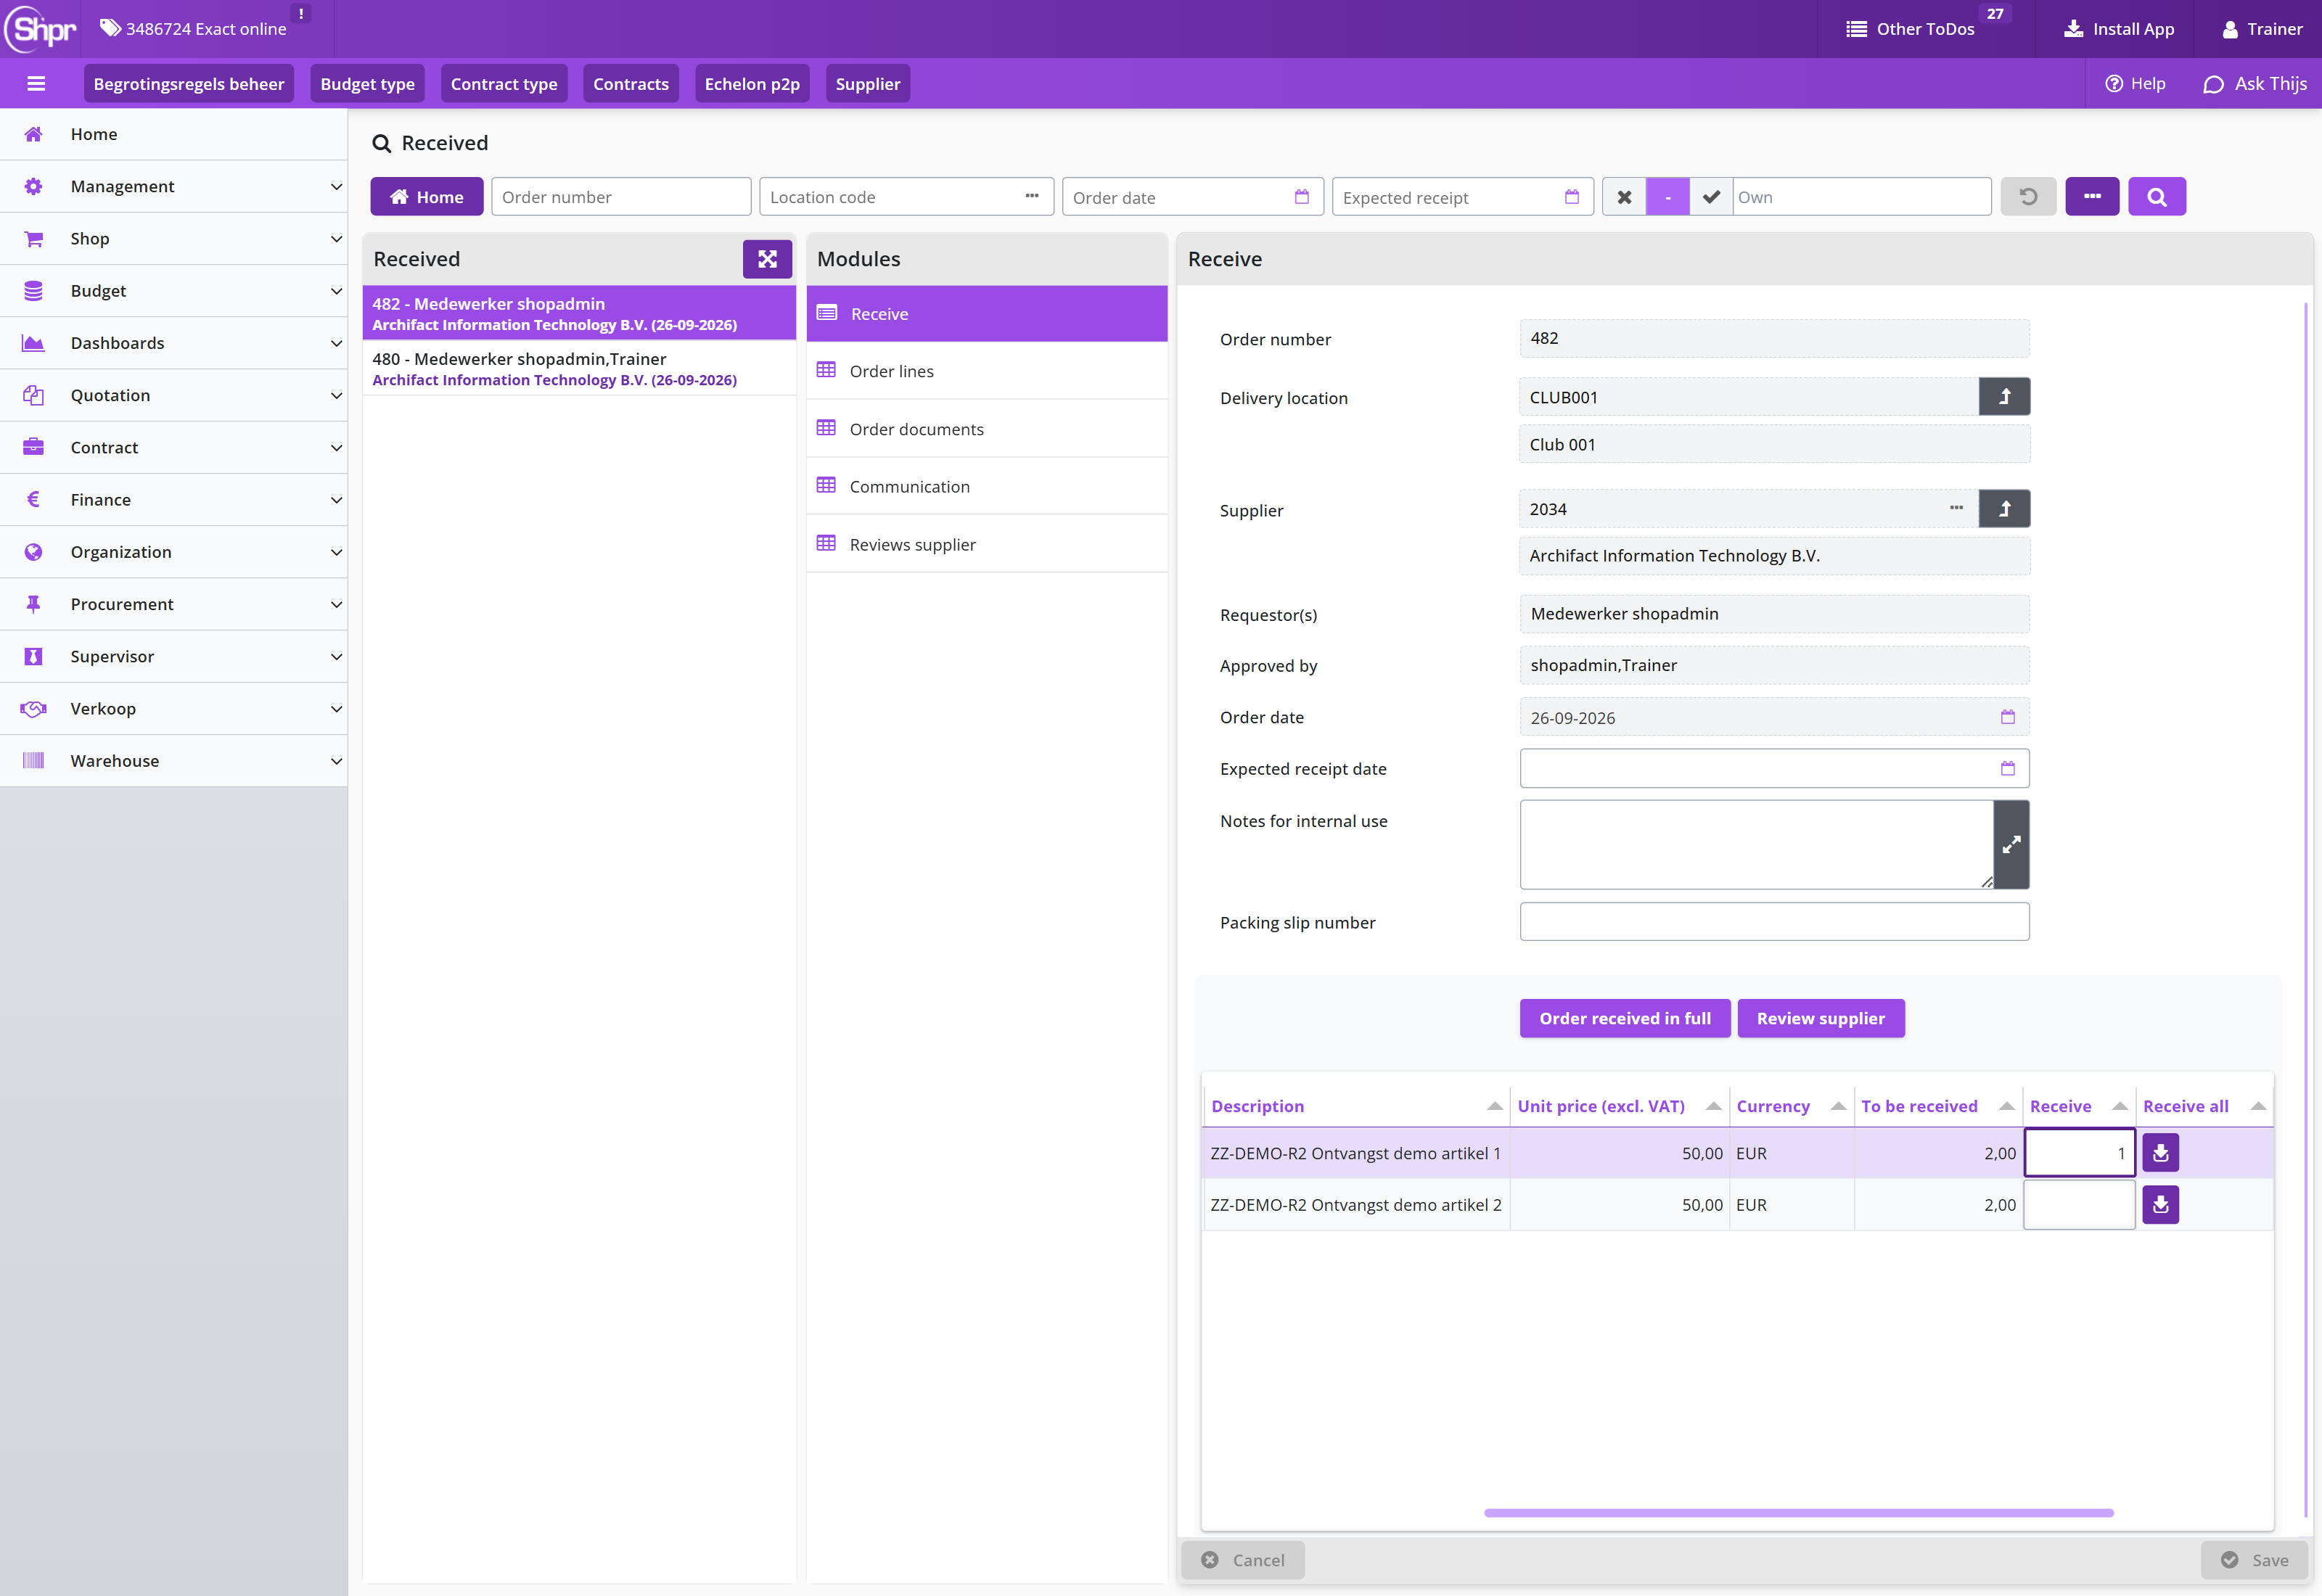Click the Packing slip number field
Screen dimensions: 2322x1596
[x=1774, y=922]
